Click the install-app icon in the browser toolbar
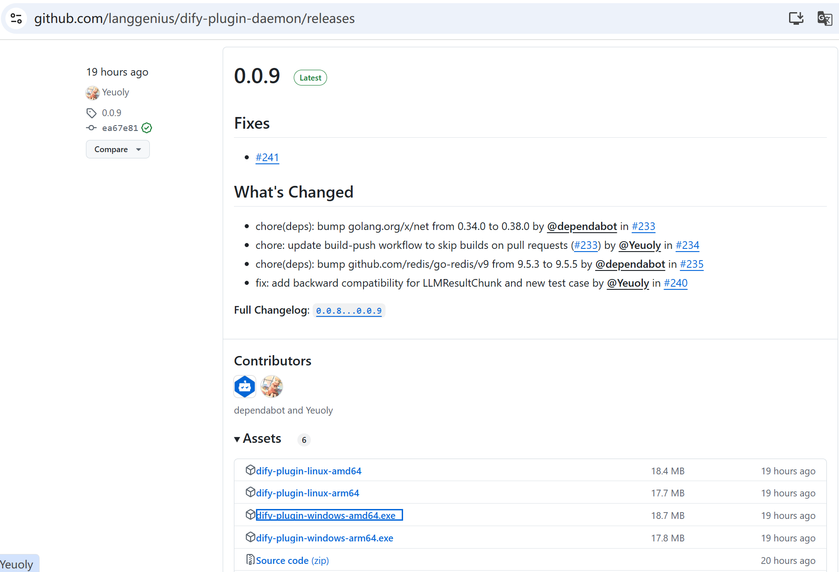 (x=796, y=18)
